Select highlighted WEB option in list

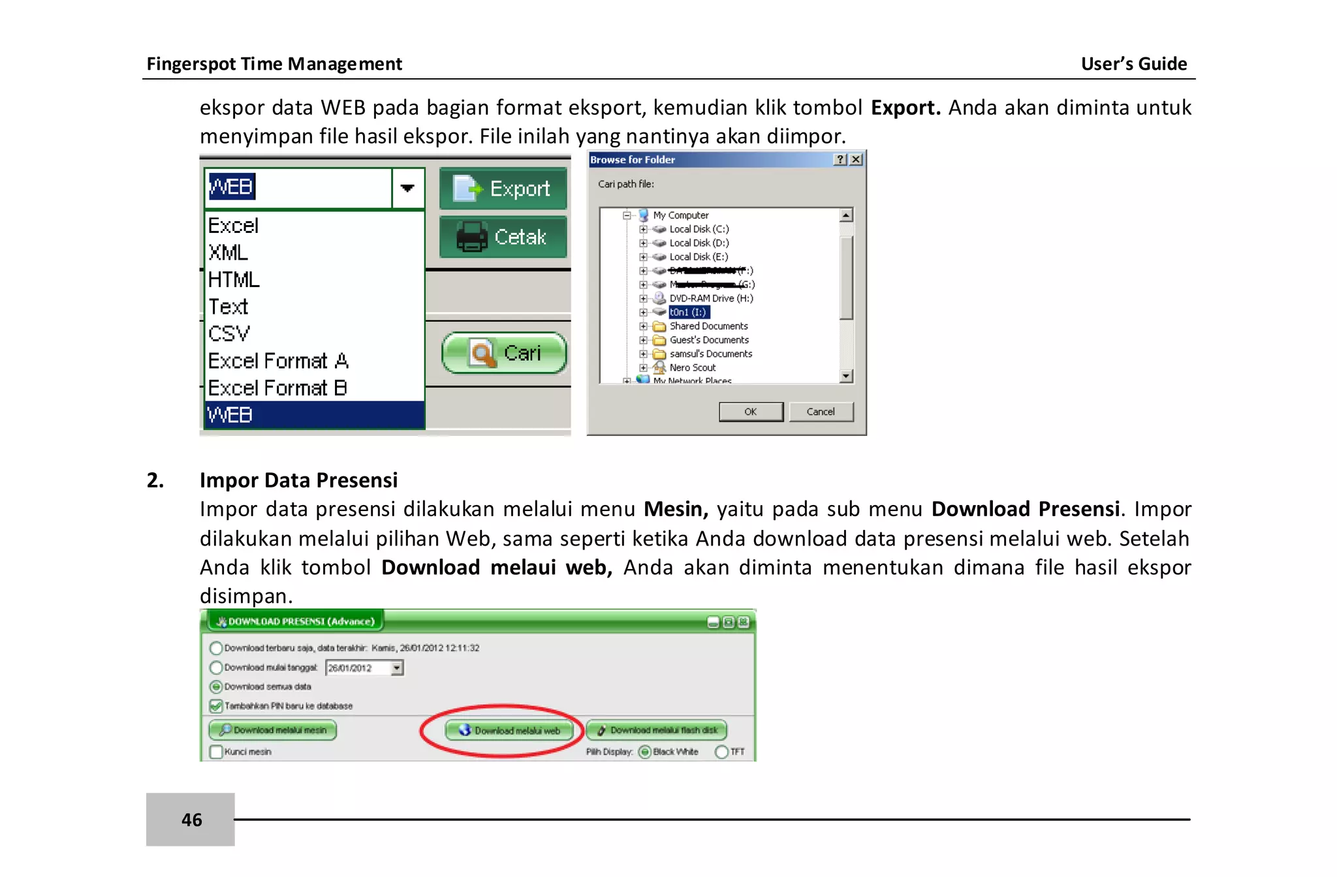pos(314,415)
